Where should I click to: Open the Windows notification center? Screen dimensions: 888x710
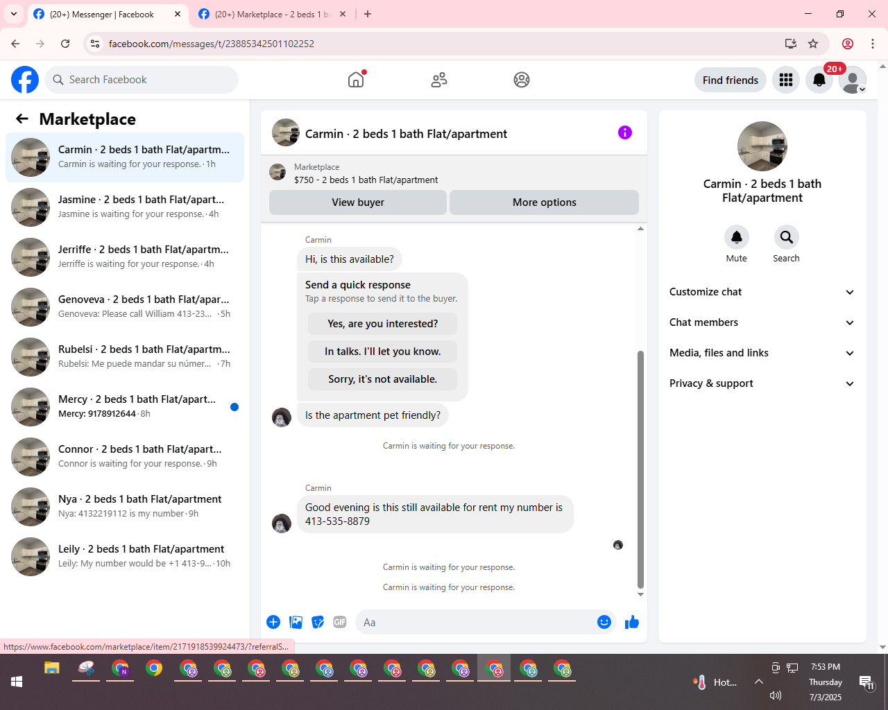coord(866,682)
